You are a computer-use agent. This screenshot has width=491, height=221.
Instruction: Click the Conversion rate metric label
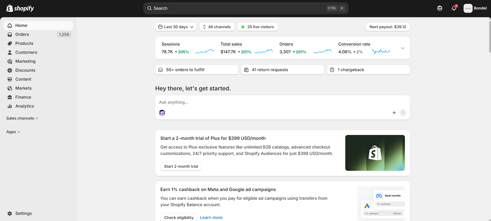tap(354, 44)
